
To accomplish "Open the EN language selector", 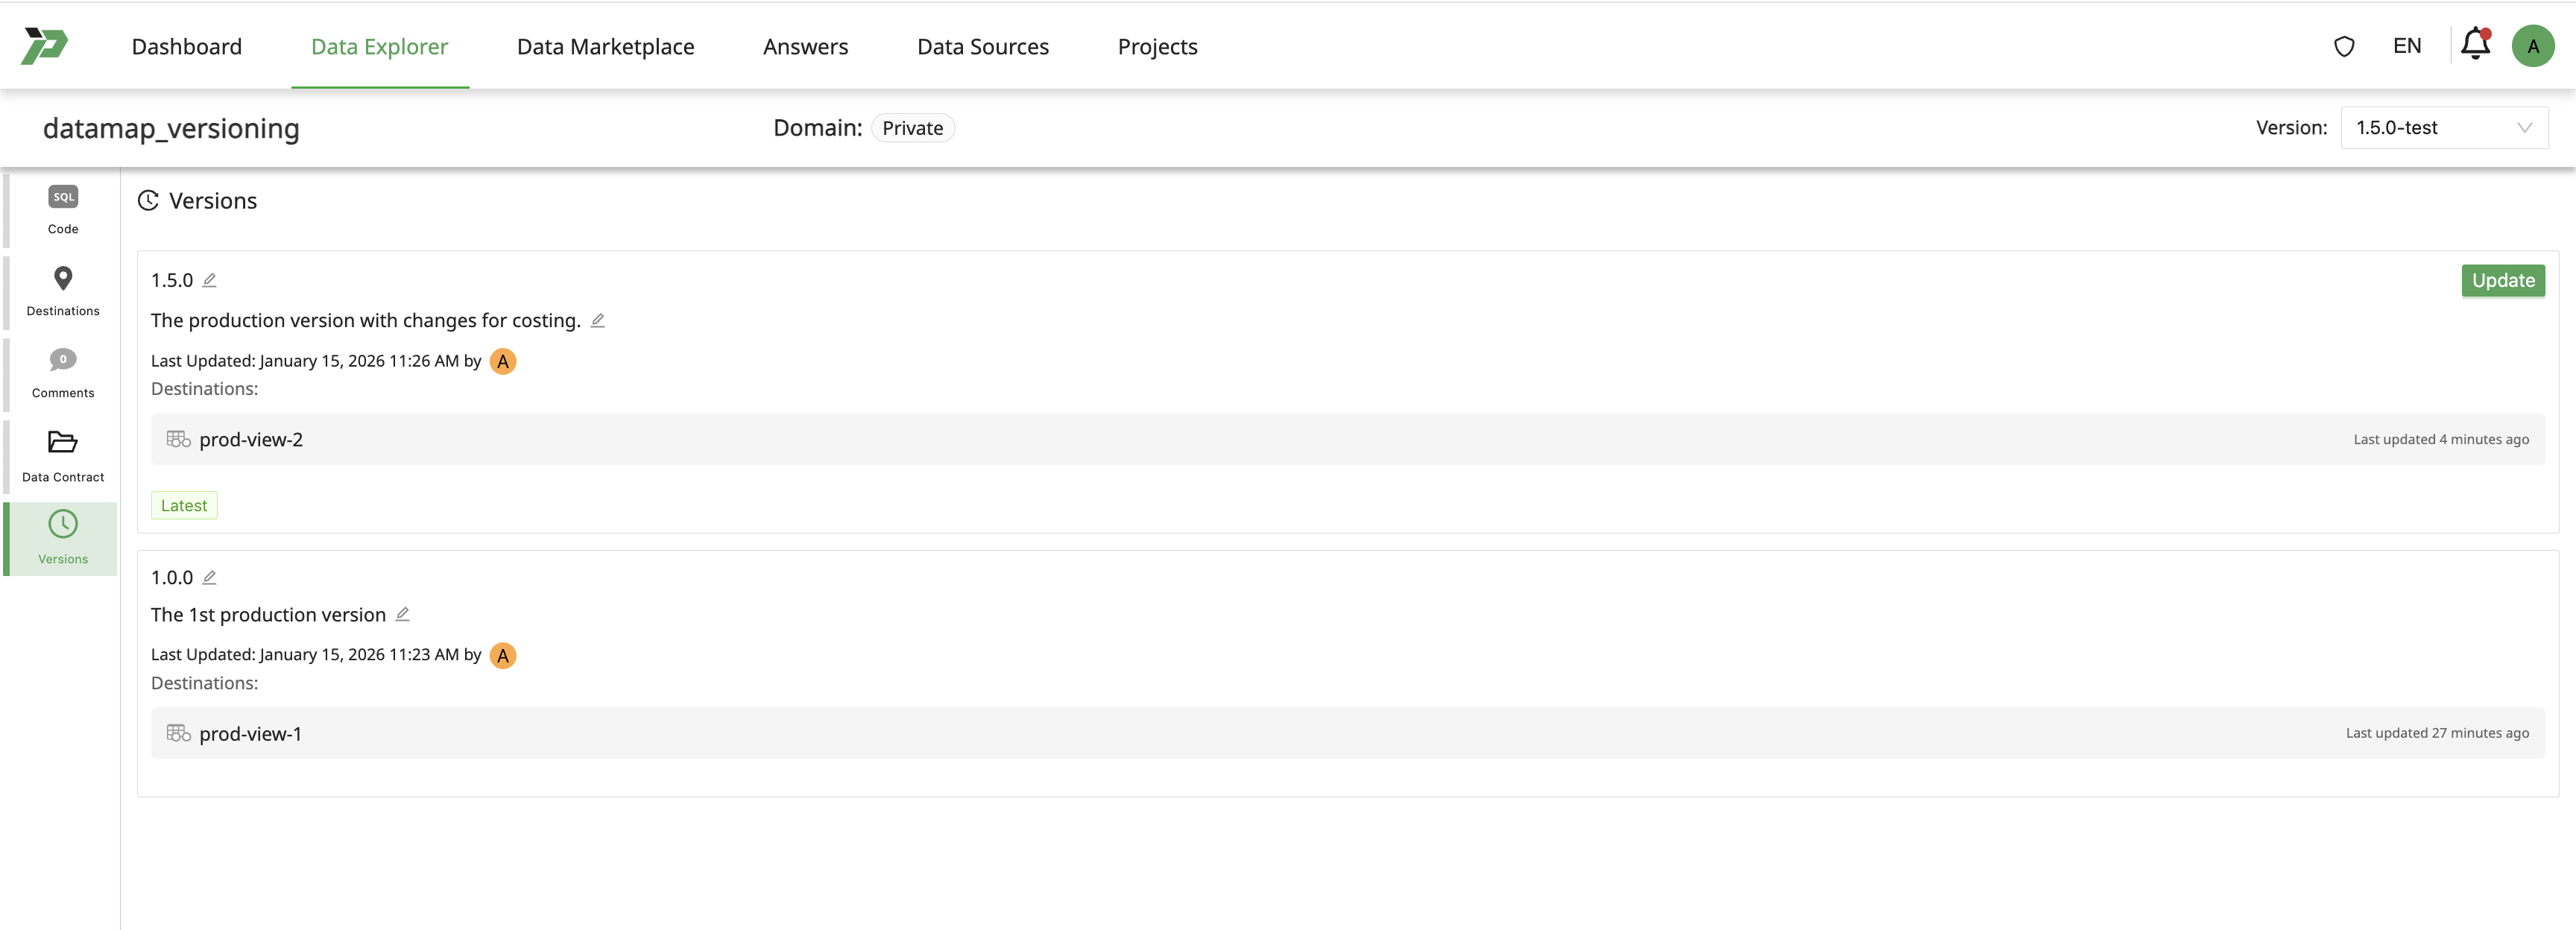I will tap(2406, 46).
